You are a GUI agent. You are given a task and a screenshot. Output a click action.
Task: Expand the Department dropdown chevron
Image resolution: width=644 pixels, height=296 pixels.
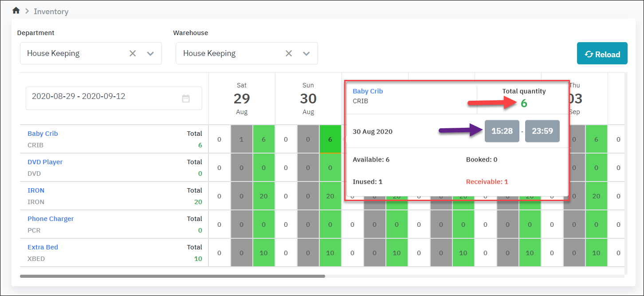pyautogui.click(x=150, y=53)
